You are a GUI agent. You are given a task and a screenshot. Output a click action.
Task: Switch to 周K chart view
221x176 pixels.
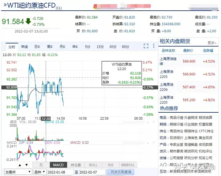(50, 47)
